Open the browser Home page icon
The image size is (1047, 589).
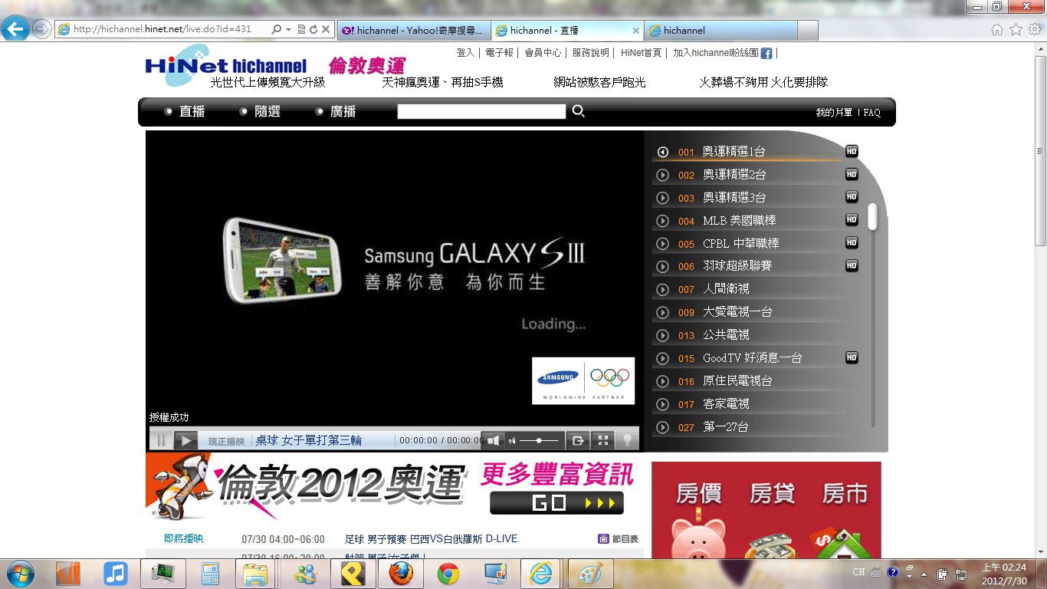[x=997, y=29]
